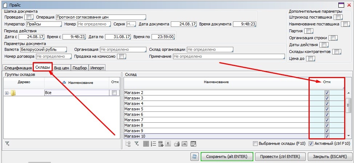Viewport: 354px width, 163px height.
Task: Switch to the Спецификация tab
Action: pos(18,68)
